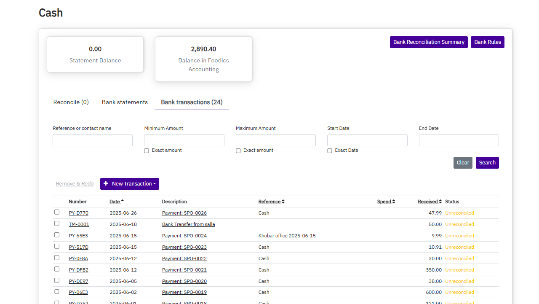Switch to the Bank statements tab

[125, 102]
